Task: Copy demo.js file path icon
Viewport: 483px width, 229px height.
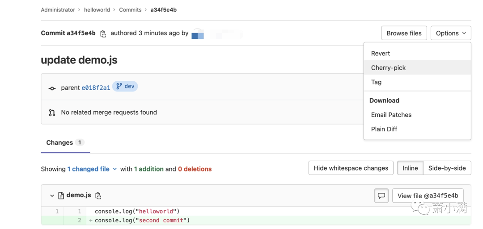Action: [x=98, y=196]
